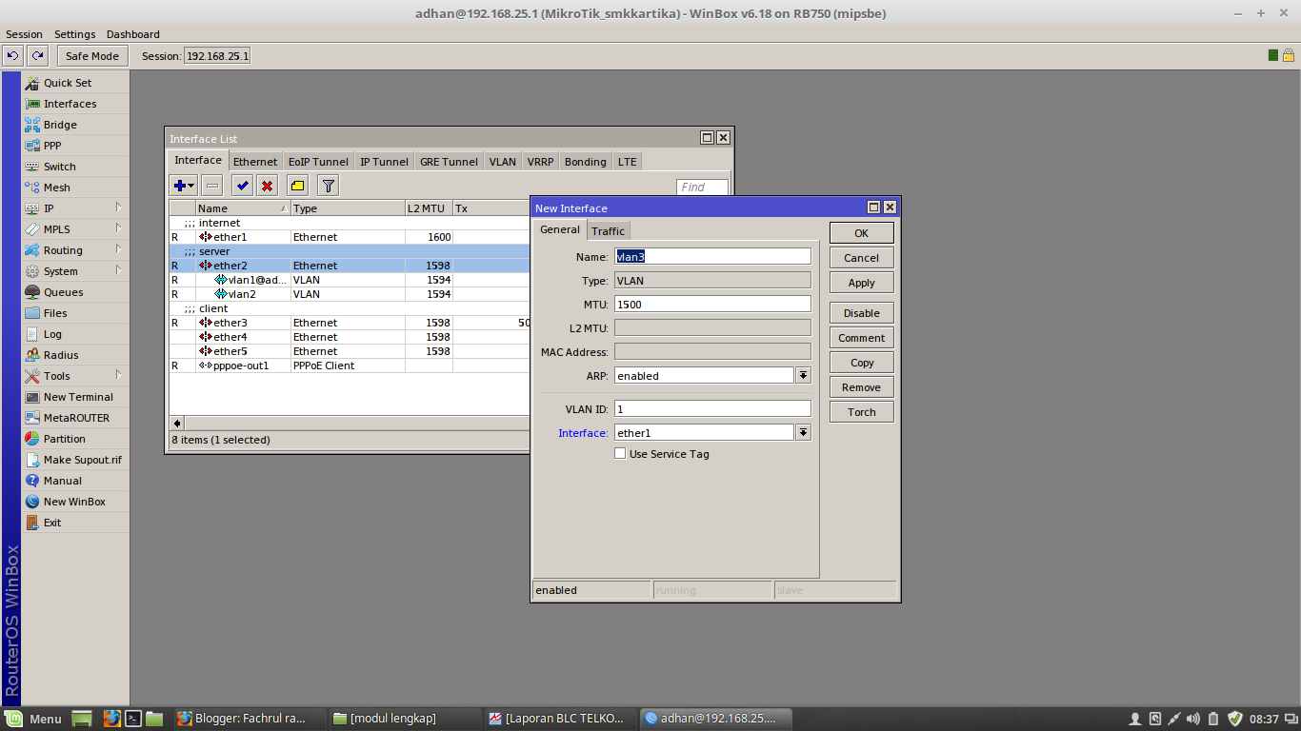Screen dimensions: 1301x731
Task: Click the yellow Comment icon in Interface List
Action: pyautogui.click(x=298, y=186)
